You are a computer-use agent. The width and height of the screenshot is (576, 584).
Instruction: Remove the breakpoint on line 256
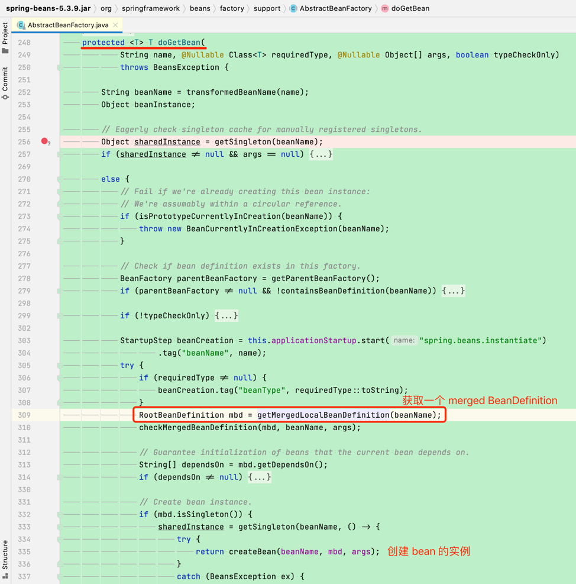[x=44, y=141]
